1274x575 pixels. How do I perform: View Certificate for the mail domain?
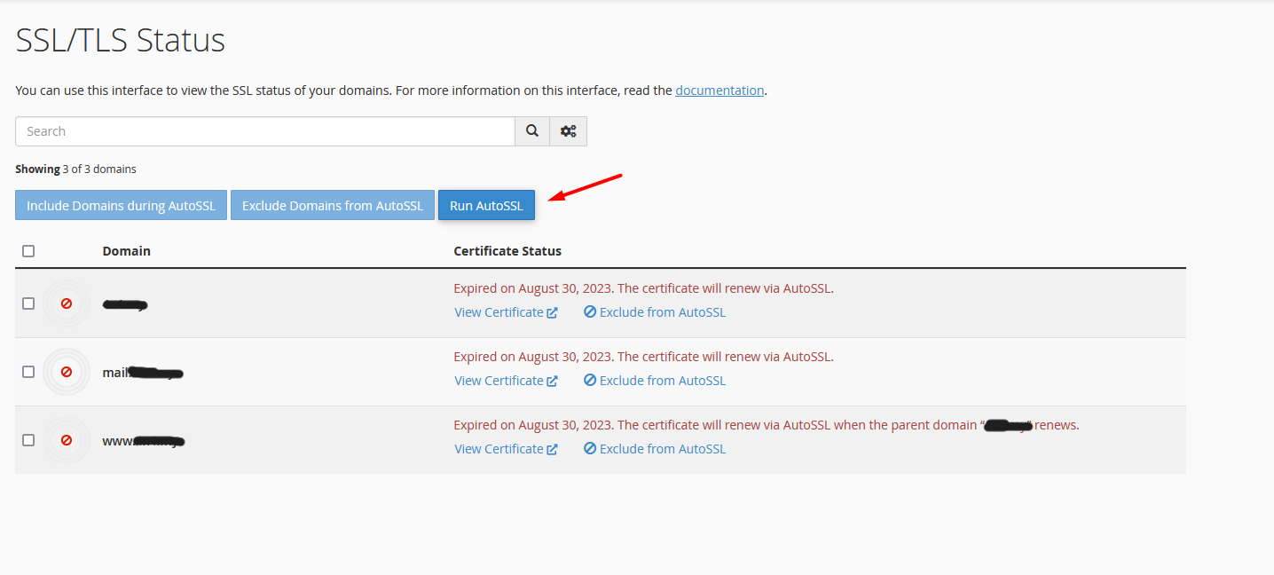point(499,381)
